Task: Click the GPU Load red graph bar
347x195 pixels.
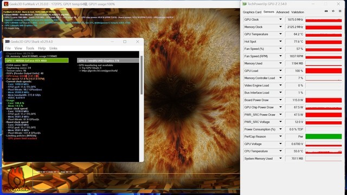Action: [x=324, y=71]
